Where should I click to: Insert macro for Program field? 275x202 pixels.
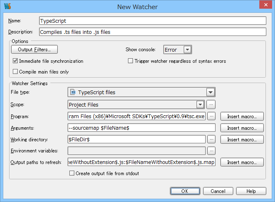click(242, 116)
